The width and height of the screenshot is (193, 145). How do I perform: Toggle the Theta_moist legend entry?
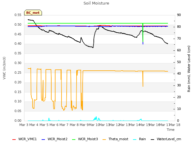coord(115,139)
